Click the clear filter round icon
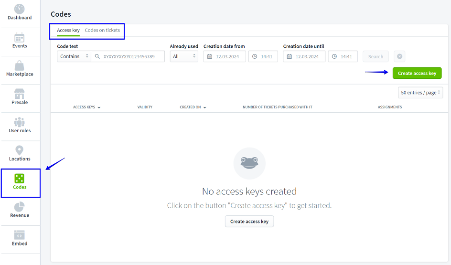Image resolution: width=451 pixels, height=265 pixels. [x=399, y=56]
